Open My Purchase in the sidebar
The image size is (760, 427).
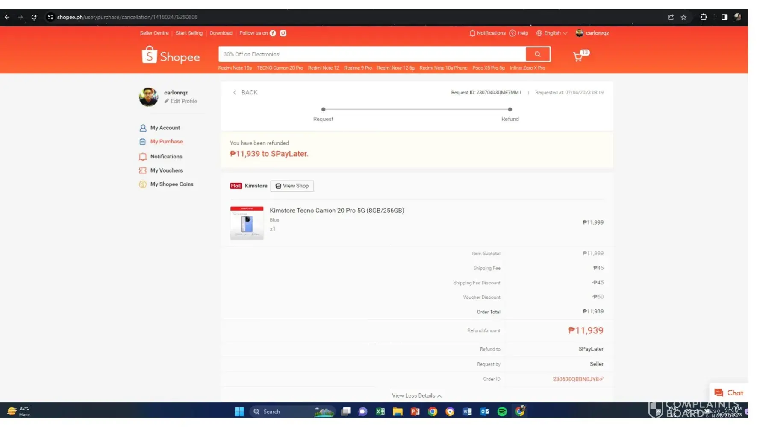pyautogui.click(x=166, y=142)
